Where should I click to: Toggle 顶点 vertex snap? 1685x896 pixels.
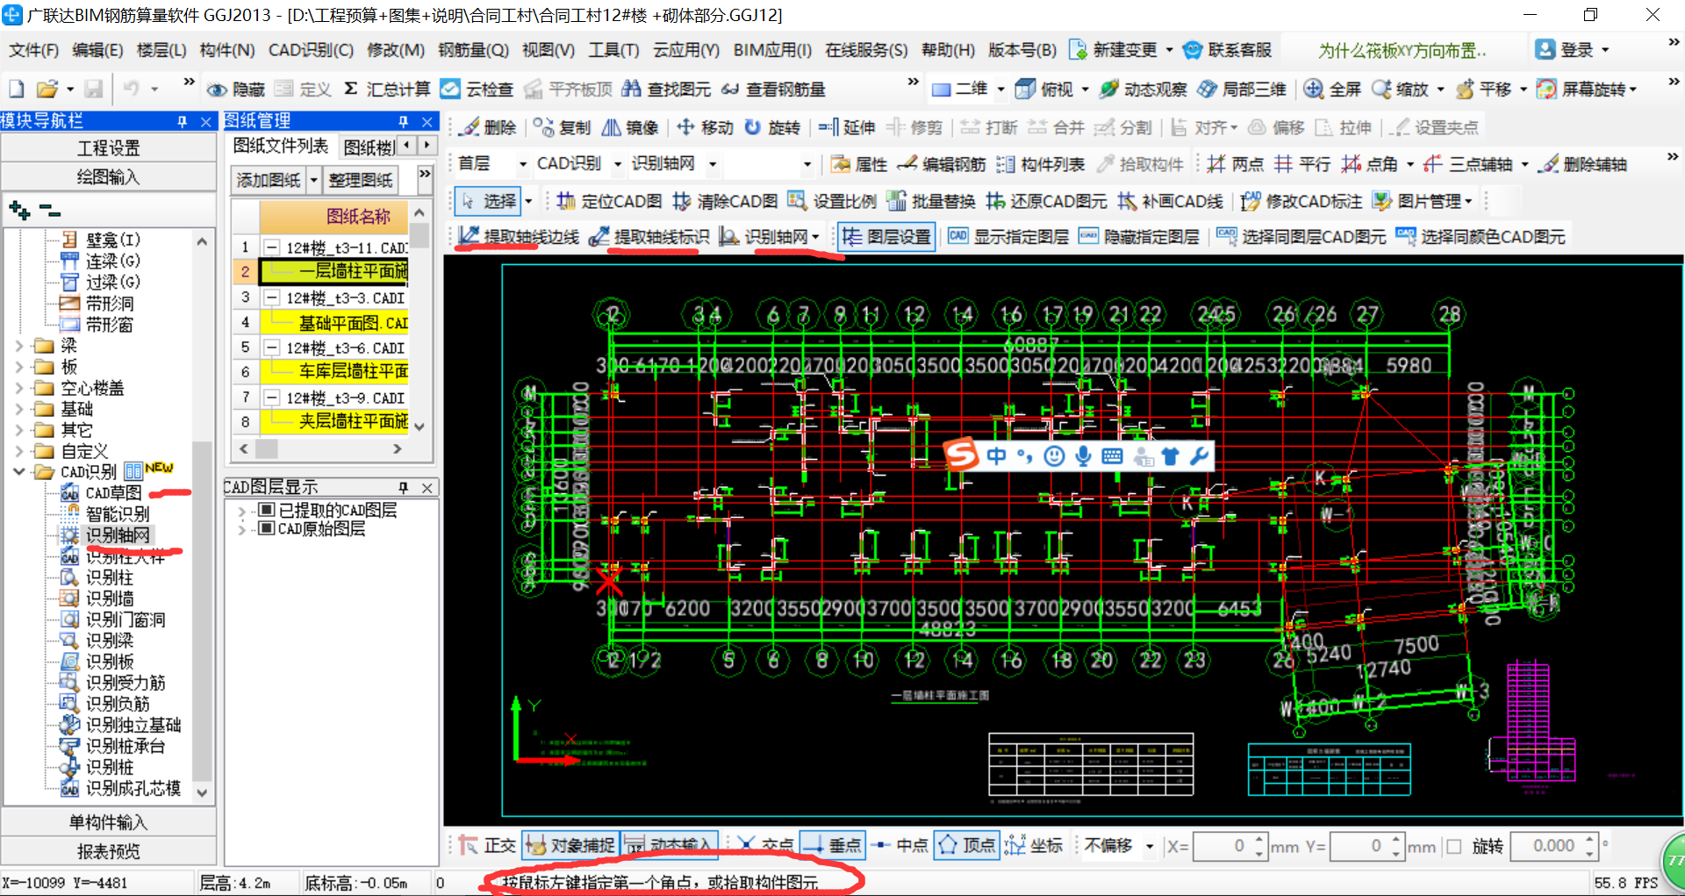[x=967, y=845]
